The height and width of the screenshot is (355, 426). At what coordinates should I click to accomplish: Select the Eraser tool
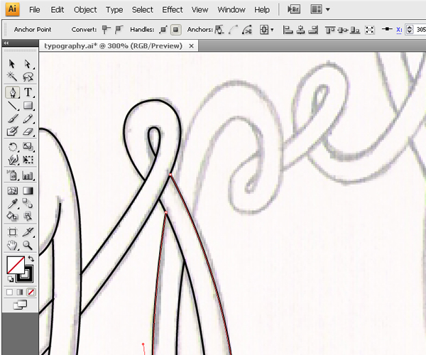[x=28, y=132]
